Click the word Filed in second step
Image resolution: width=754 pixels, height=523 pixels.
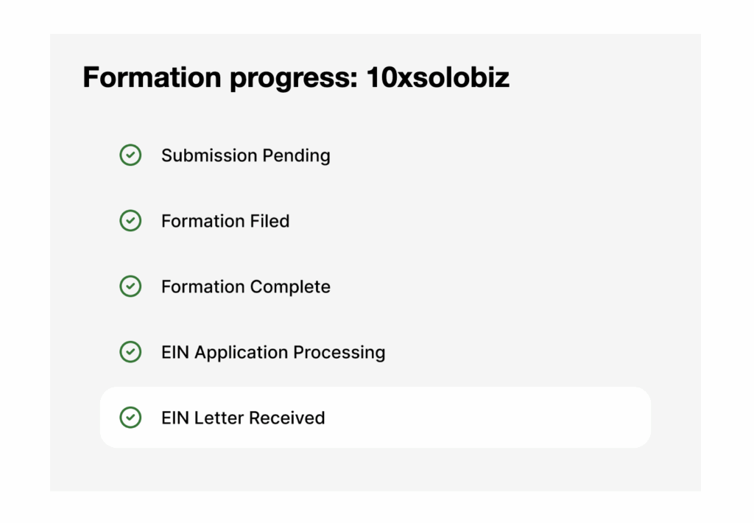point(270,221)
